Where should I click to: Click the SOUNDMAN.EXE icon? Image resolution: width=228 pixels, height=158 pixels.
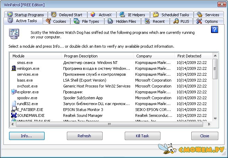pyautogui.click(x=14, y=115)
